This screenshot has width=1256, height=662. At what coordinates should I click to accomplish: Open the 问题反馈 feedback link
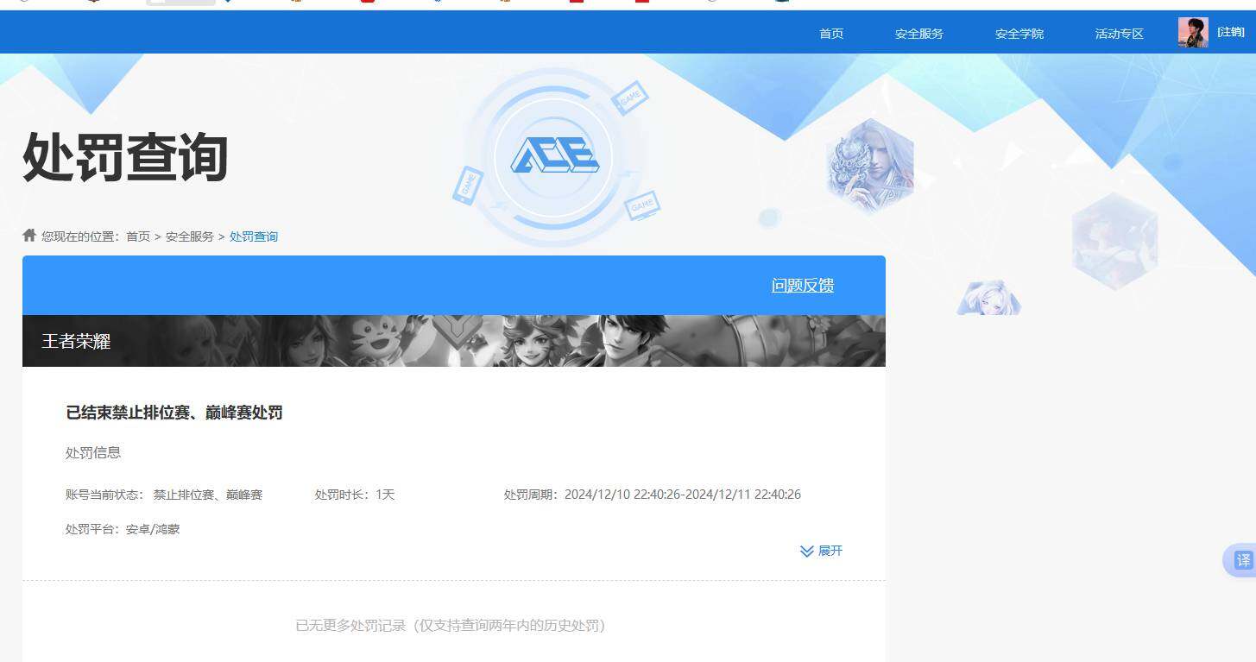pos(802,285)
